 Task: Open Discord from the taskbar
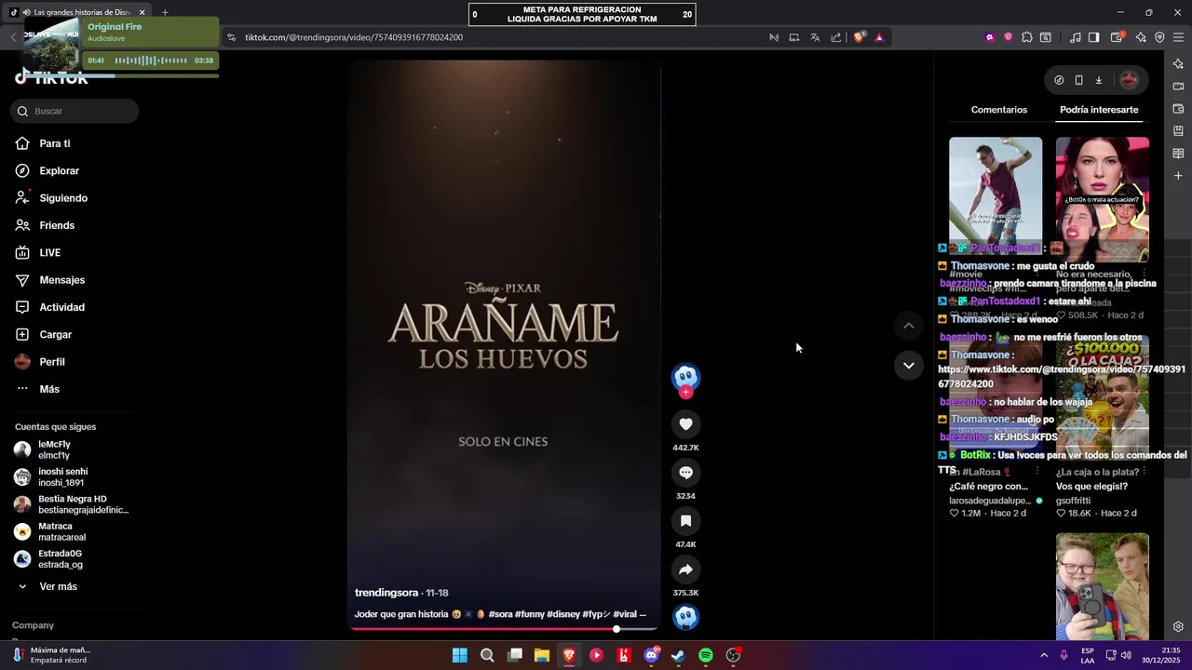[651, 655]
